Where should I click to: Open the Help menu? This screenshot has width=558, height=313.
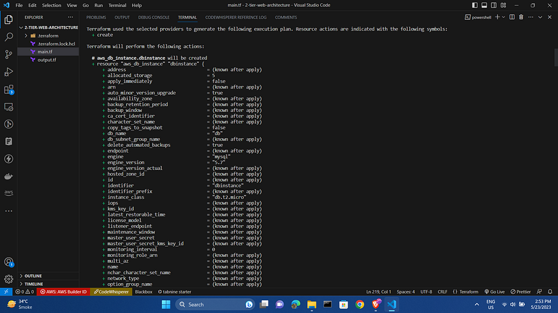[x=136, y=5]
